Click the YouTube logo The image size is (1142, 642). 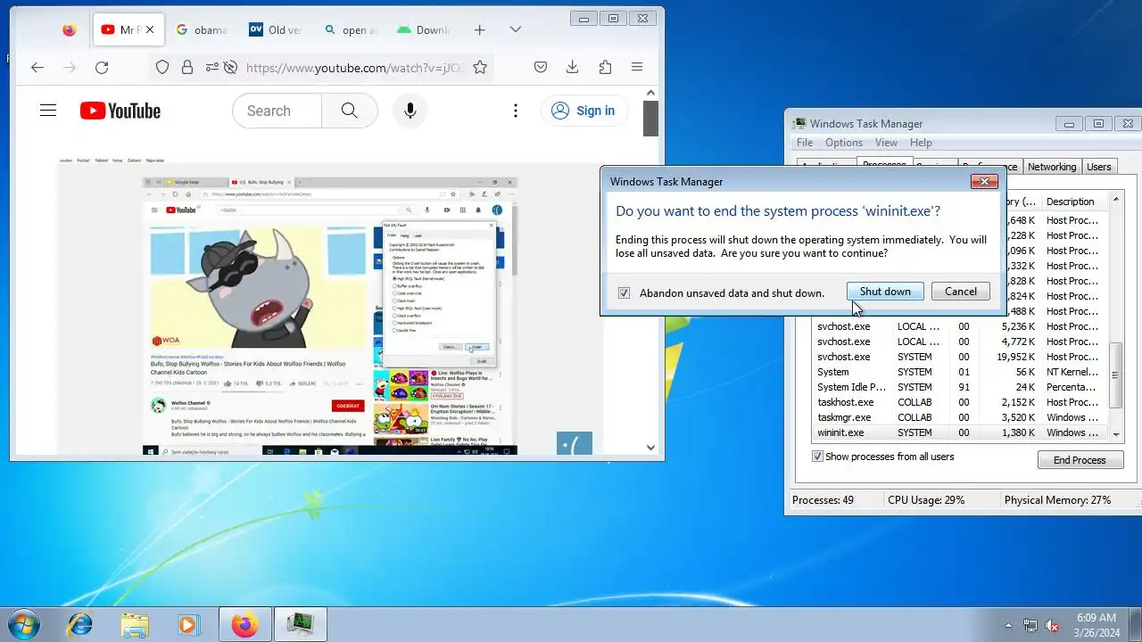click(120, 111)
